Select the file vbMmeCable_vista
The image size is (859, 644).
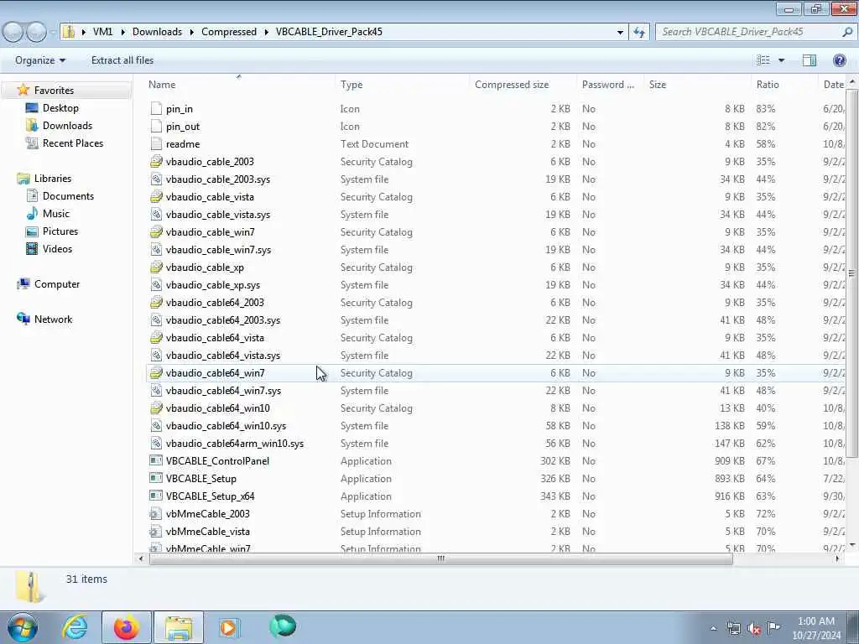coord(208,531)
